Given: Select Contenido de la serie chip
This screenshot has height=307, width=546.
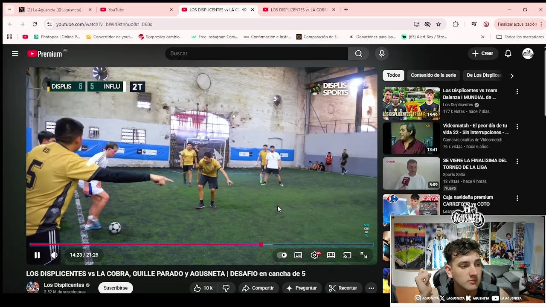Looking at the screenshot, I should pos(433,75).
